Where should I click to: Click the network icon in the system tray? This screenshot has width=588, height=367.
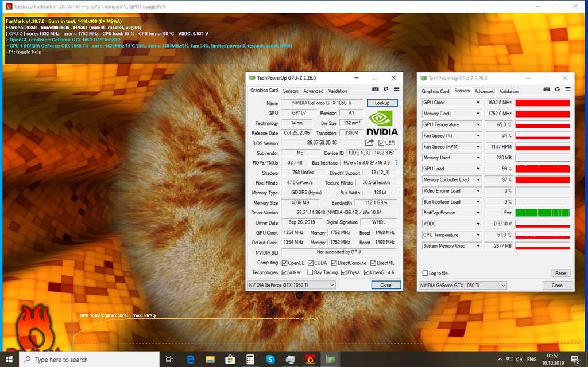(x=510, y=360)
